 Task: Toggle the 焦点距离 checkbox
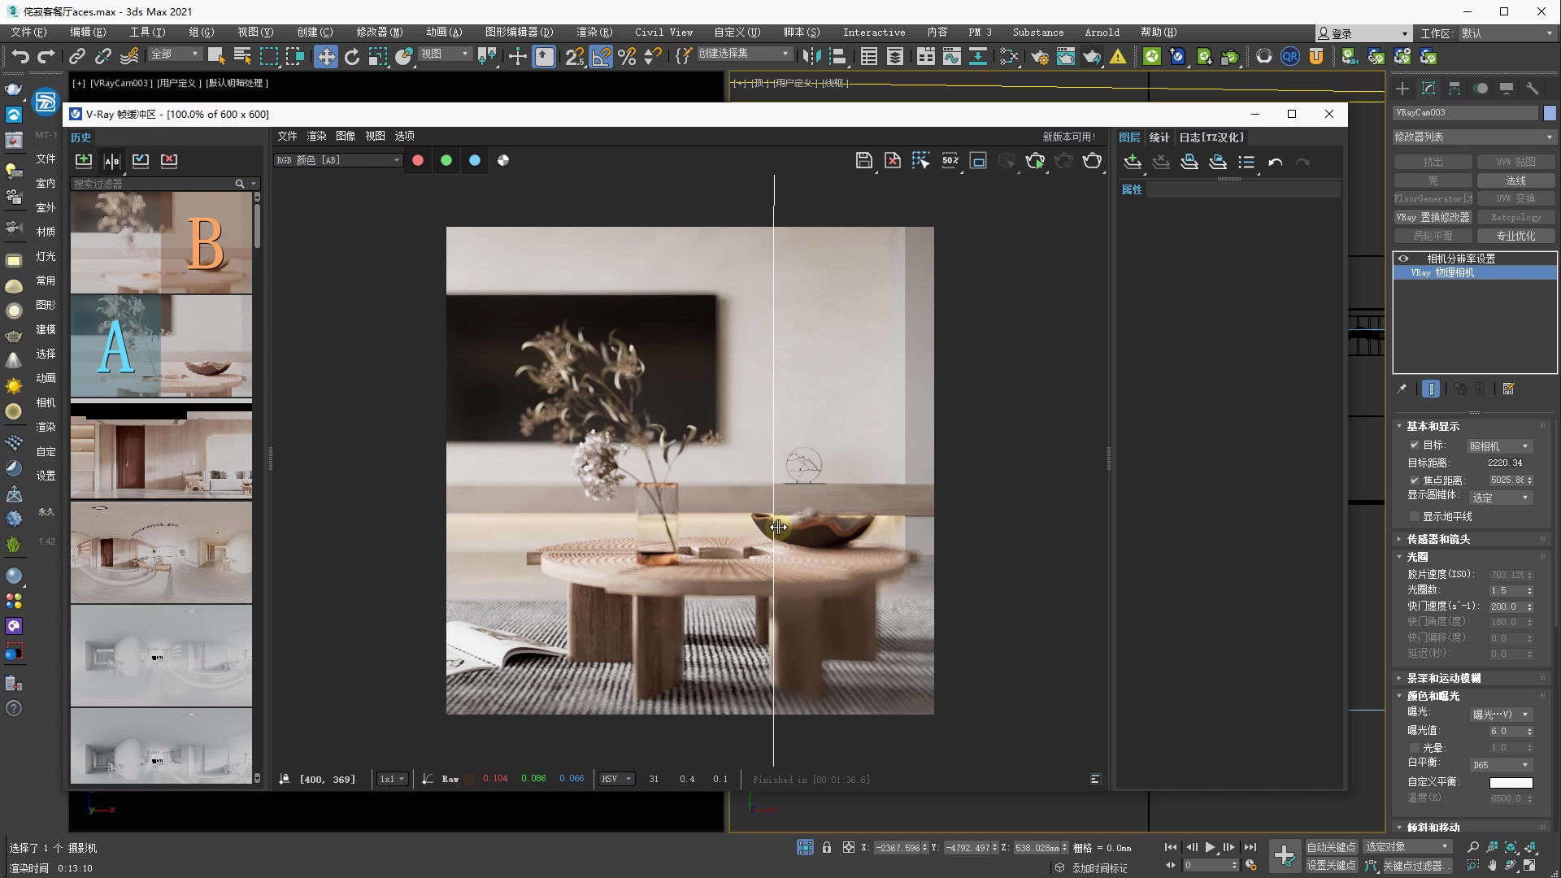click(x=1415, y=480)
